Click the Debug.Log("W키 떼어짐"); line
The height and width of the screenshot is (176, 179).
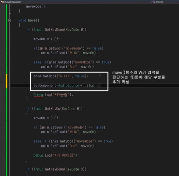coord(56,155)
